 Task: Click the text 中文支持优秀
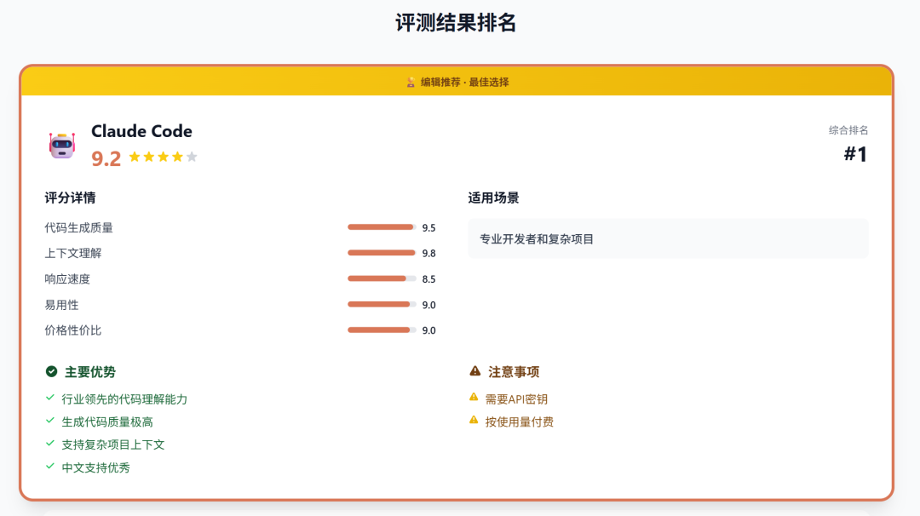96,468
